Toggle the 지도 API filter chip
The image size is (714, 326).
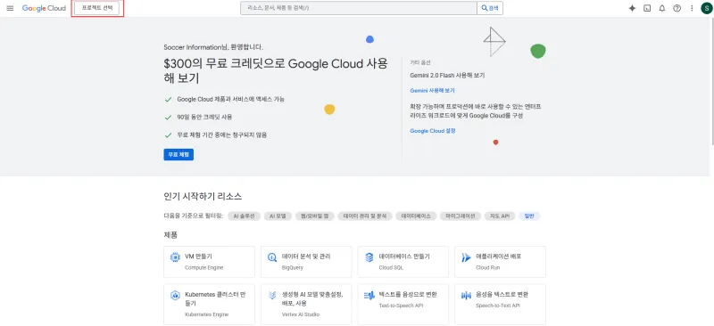500,216
